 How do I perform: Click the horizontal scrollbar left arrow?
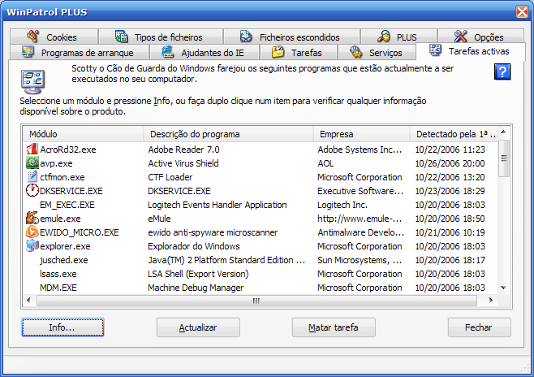click(28, 301)
